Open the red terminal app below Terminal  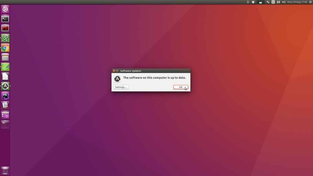click(x=5, y=28)
